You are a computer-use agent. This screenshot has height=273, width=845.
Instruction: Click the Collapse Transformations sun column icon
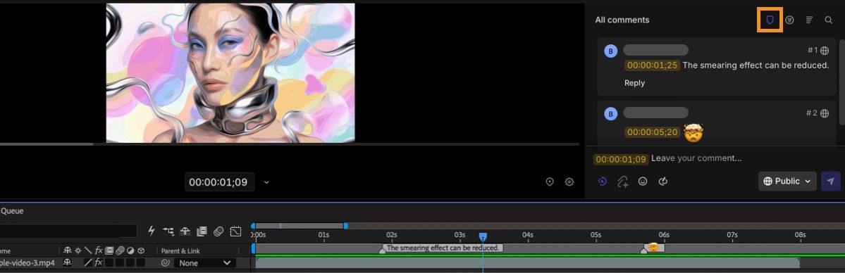(x=78, y=250)
